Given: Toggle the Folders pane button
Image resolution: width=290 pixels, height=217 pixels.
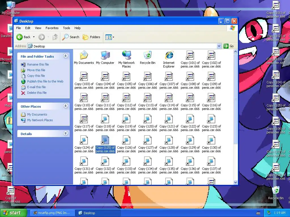Looking at the screenshot, I should click(91, 37).
